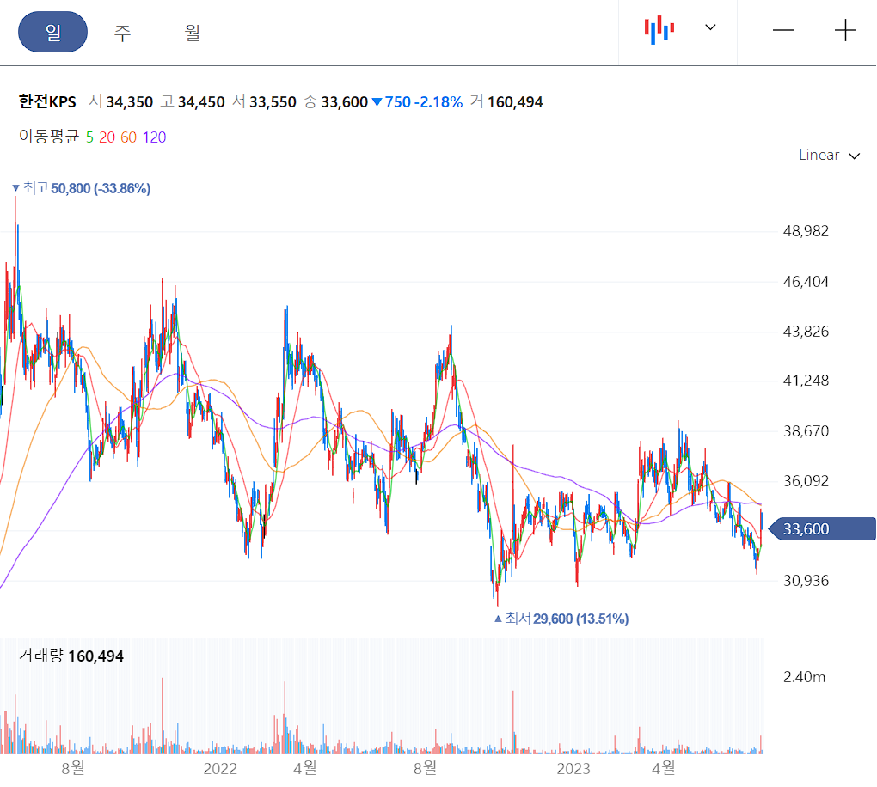877x787 pixels.
Task: Click the 한전KPS stock name
Action: (47, 101)
